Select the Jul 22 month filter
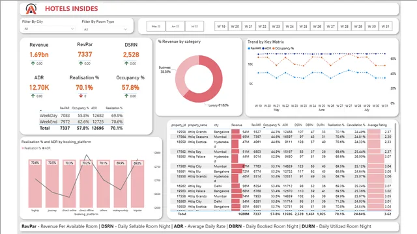Image resolution: width=417 pixels, height=234 pixels. click(194, 26)
